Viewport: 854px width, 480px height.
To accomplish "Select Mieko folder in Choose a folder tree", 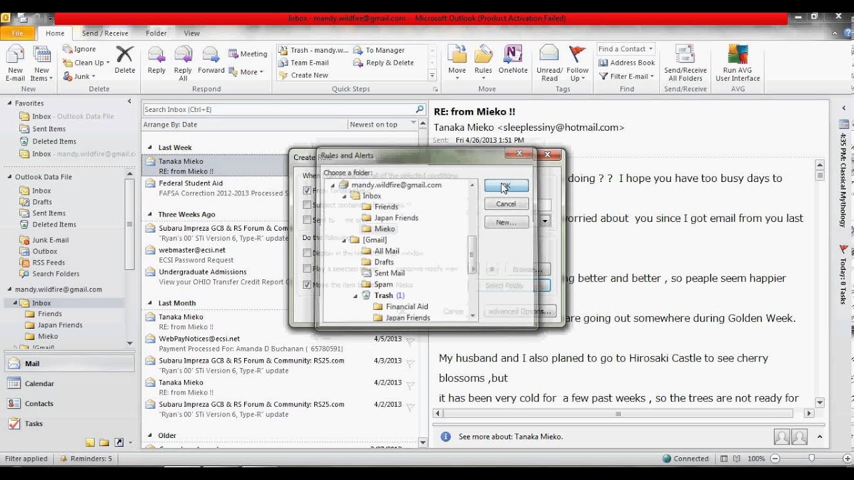I will click(x=384, y=229).
